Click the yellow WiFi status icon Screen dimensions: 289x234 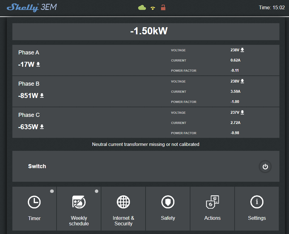tap(153, 8)
